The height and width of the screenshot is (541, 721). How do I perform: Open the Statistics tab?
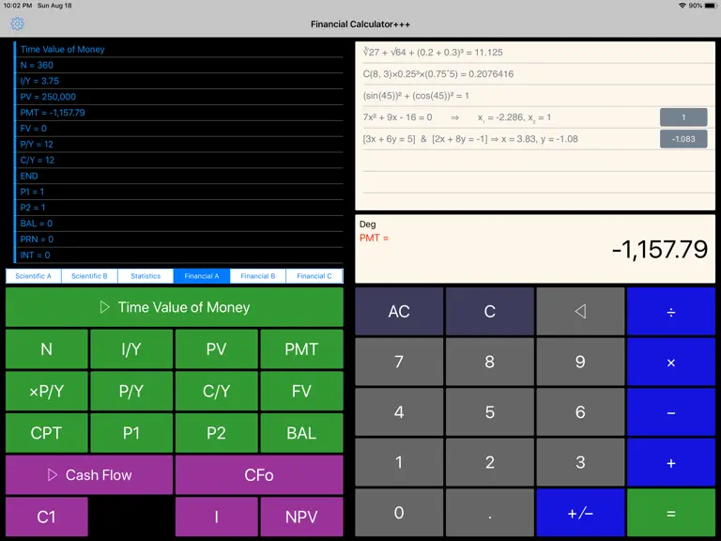pos(146,276)
